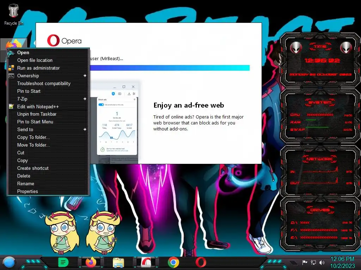Click the SWAP row in the System widget
Screen dimensions: 361x270
(x=321, y=129)
